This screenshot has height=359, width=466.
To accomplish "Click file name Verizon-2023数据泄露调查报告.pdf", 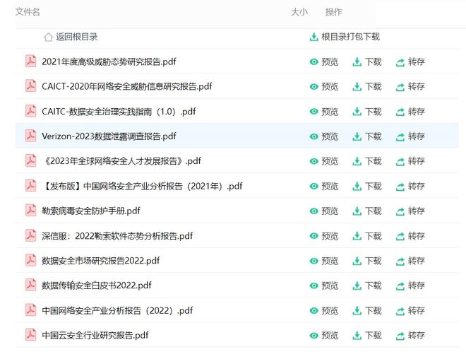I will (x=109, y=136).
